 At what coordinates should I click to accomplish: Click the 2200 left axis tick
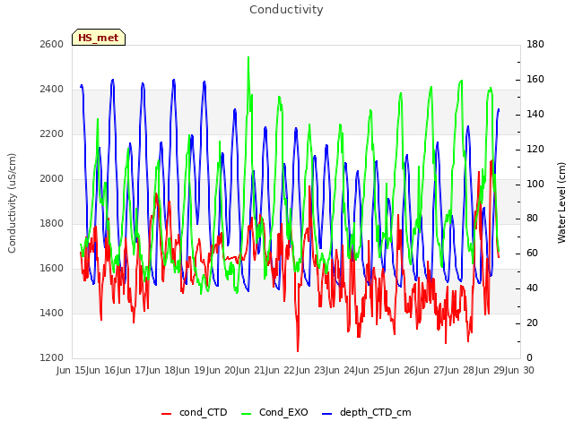coord(52,133)
